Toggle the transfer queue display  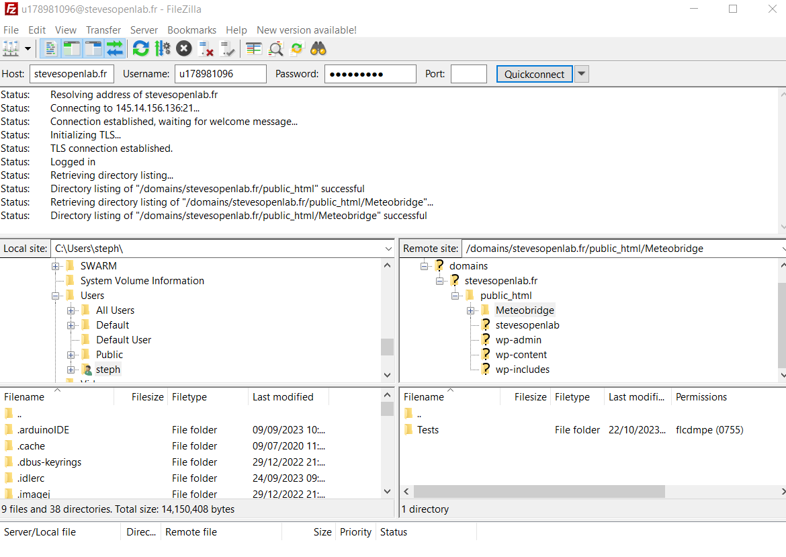click(x=115, y=48)
